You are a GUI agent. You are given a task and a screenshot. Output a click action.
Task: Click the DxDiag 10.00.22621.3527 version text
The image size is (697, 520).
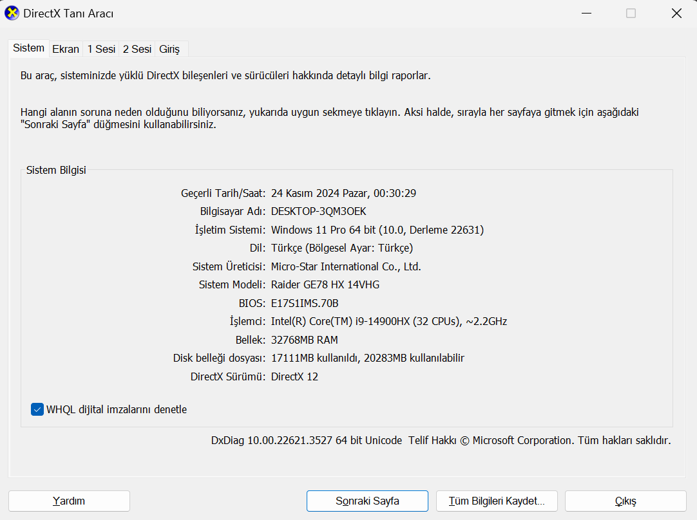[x=306, y=440]
